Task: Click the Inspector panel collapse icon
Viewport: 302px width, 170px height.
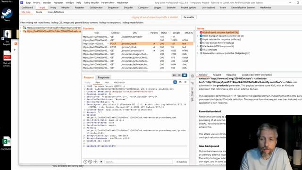Action: pos(192,83)
